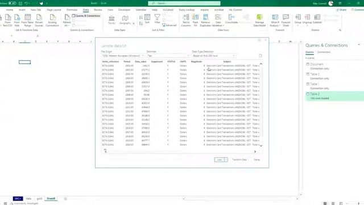Click the preview scroll-up arrow
The width and height of the screenshot is (364, 205).
pos(261,64)
